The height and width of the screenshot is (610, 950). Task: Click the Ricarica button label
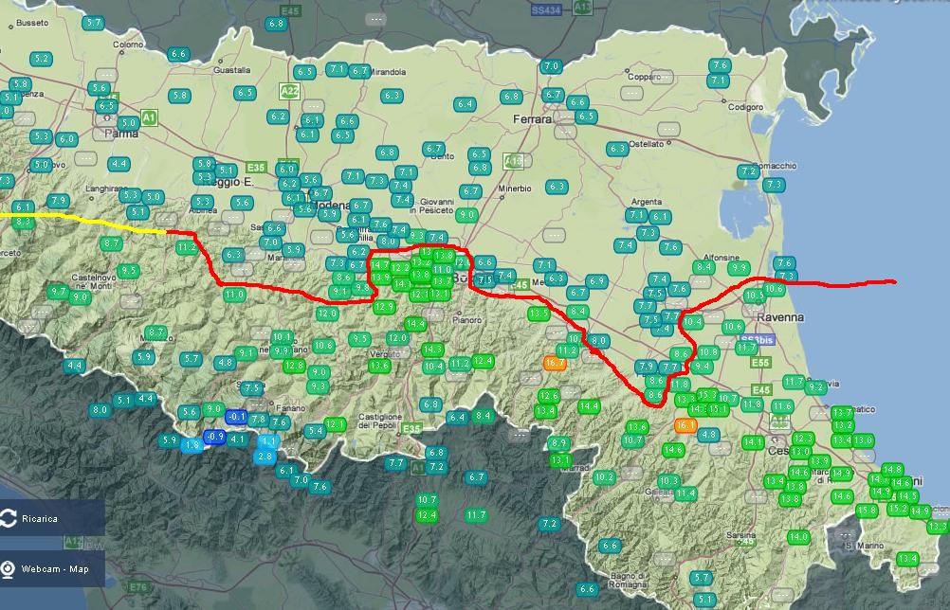(x=41, y=519)
